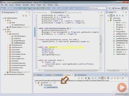Open the Refactor menu

[18, 5]
